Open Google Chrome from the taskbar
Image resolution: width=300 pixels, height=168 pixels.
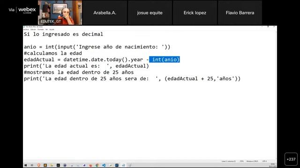pos(97,165)
